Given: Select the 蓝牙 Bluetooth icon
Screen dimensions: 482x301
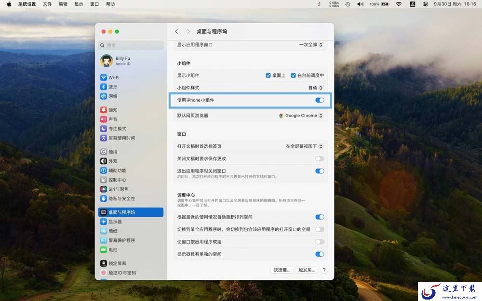Looking at the screenshot, I should click(x=104, y=87).
